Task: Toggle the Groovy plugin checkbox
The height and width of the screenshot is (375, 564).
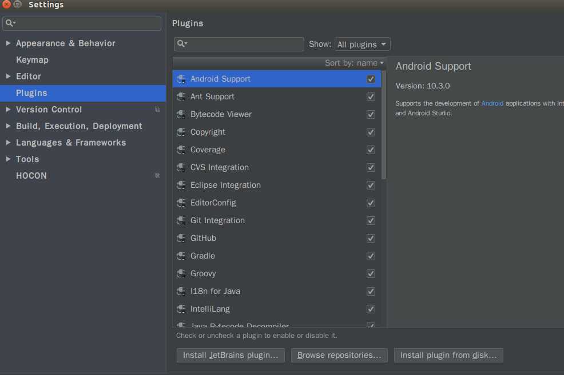Action: click(371, 273)
